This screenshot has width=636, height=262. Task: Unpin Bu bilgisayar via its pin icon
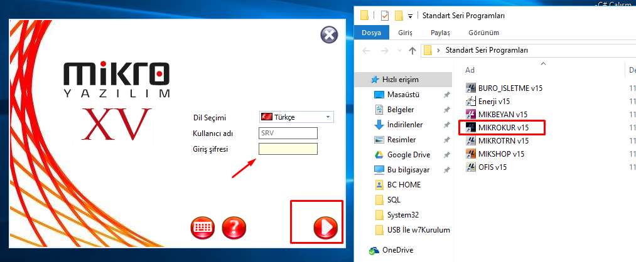pyautogui.click(x=446, y=170)
